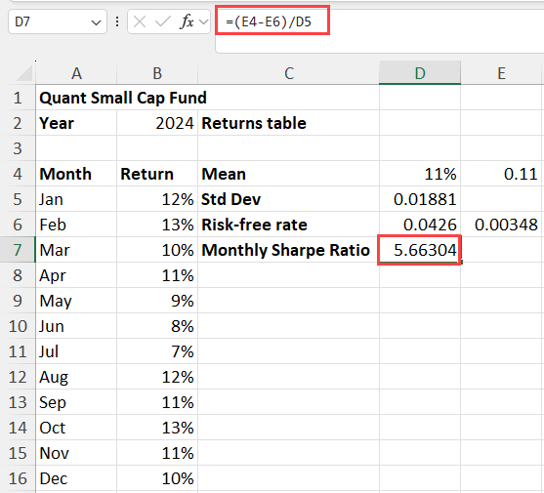Select column D header
This screenshot has height=493, width=544.
(420, 73)
